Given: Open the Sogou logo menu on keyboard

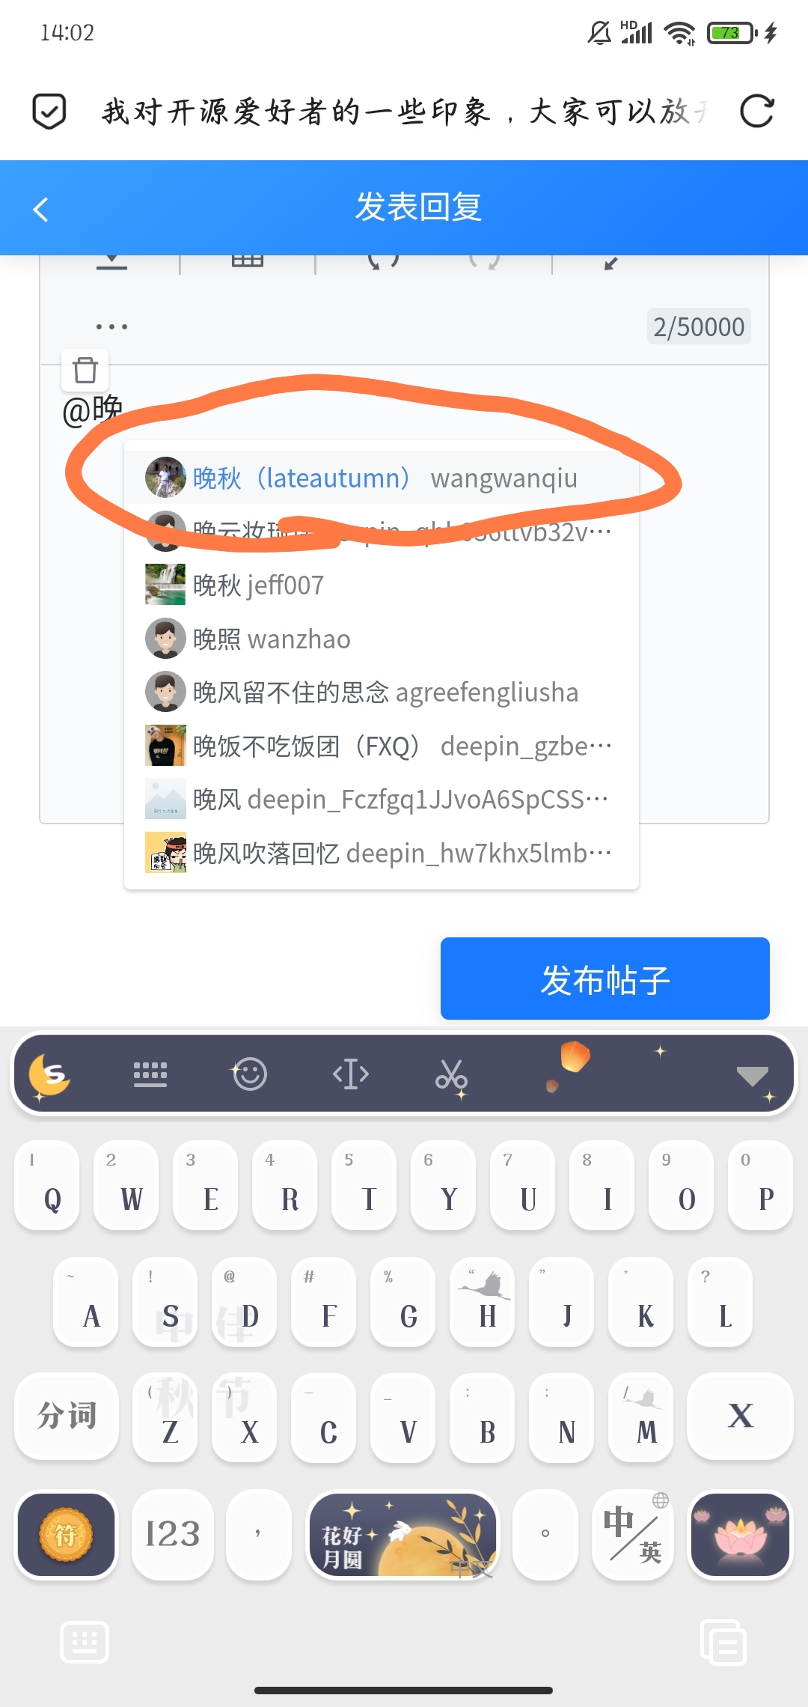Looking at the screenshot, I should tap(49, 1076).
